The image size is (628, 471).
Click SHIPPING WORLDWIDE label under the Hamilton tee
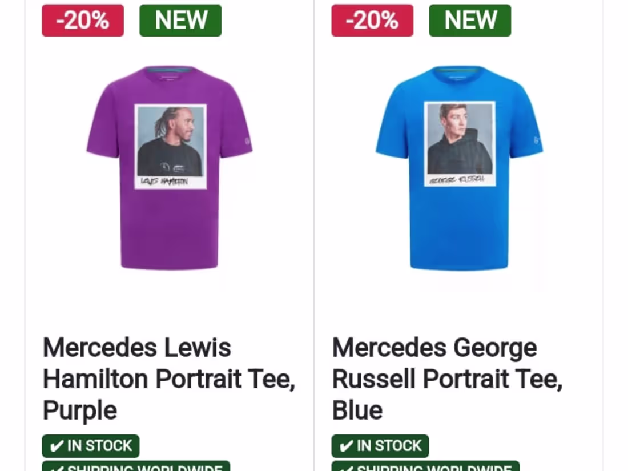coord(136,466)
